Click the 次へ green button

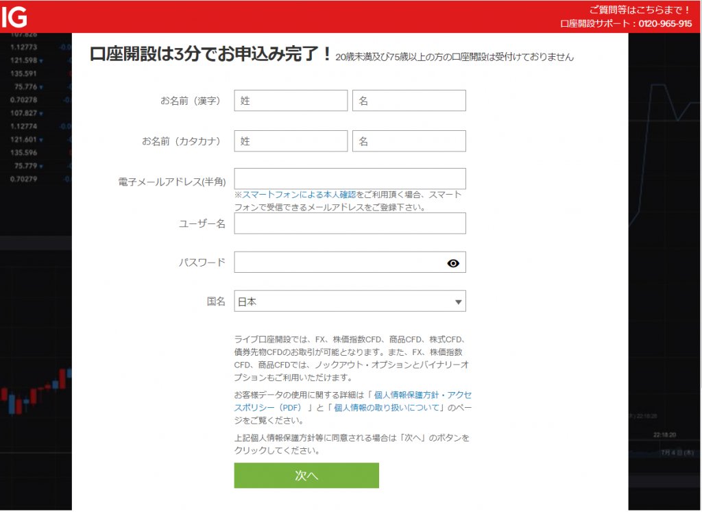click(x=306, y=475)
